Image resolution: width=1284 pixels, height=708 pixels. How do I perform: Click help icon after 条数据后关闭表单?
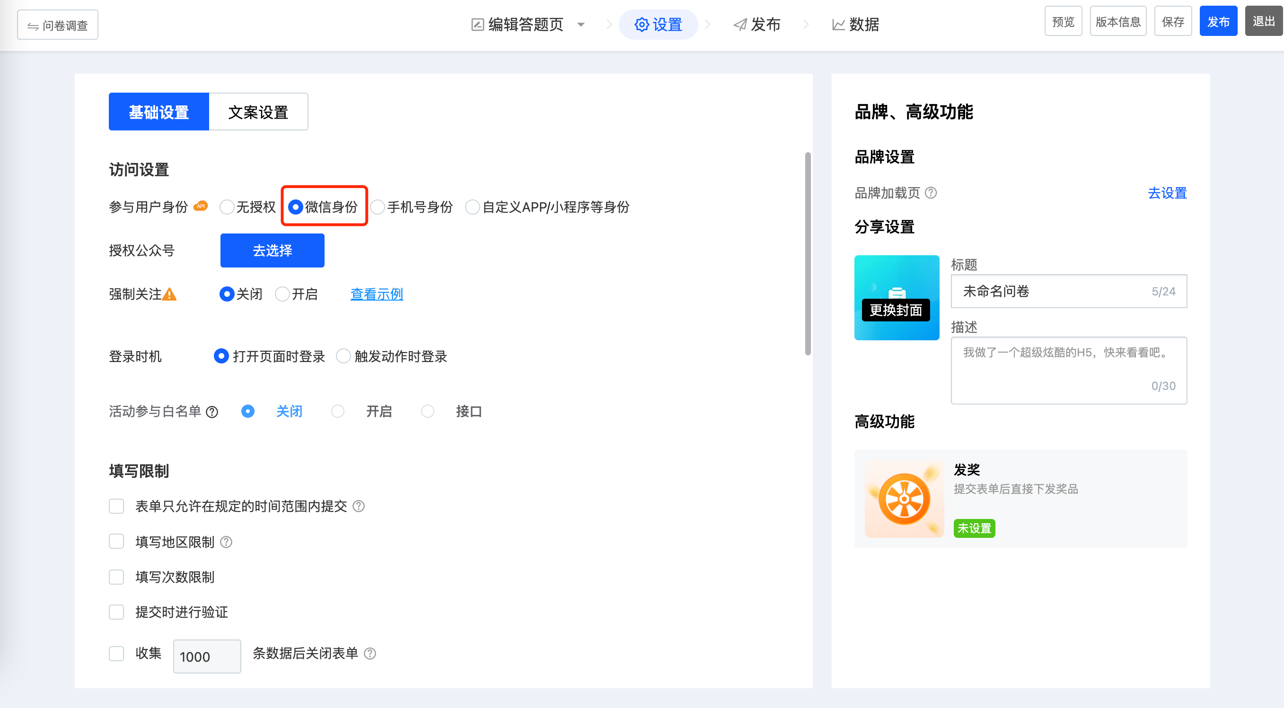pos(370,653)
